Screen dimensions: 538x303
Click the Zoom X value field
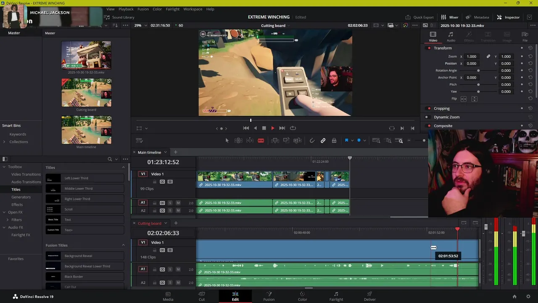pyautogui.click(x=472, y=56)
